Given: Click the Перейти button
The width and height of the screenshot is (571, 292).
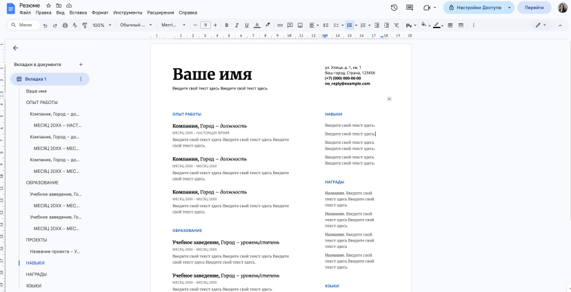Looking at the screenshot, I should (534, 8).
